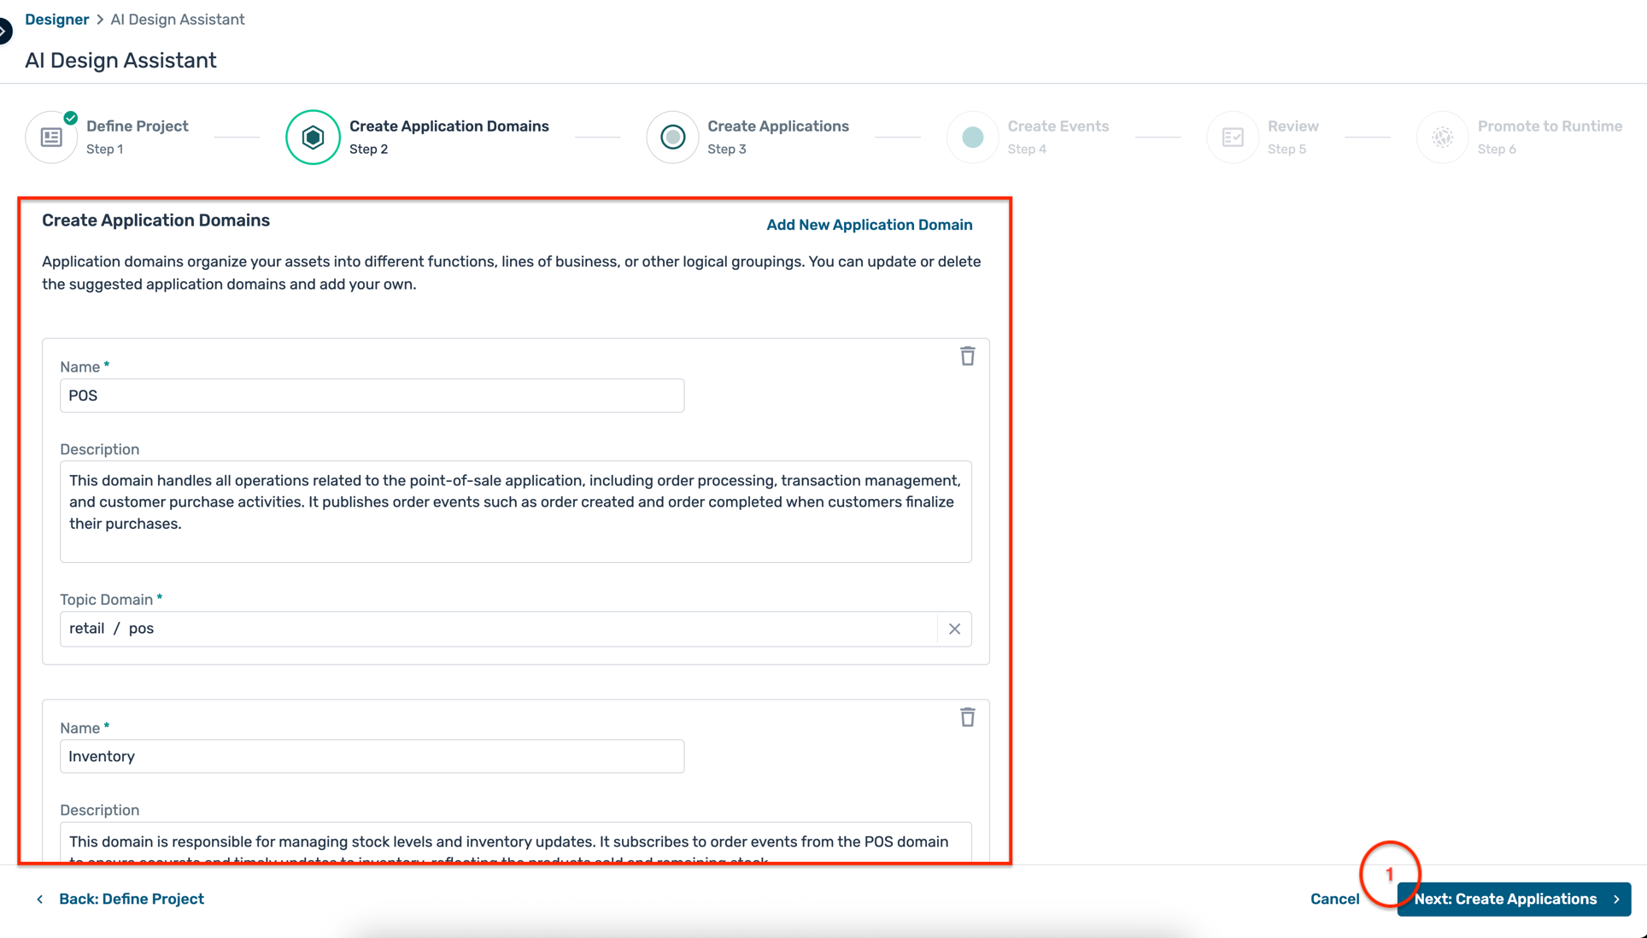The width and height of the screenshot is (1647, 938).
Task: Click the Define Project step icon
Action: (x=51, y=137)
